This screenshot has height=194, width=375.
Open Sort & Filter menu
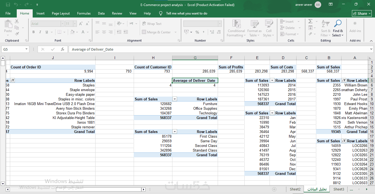[x=326, y=28]
